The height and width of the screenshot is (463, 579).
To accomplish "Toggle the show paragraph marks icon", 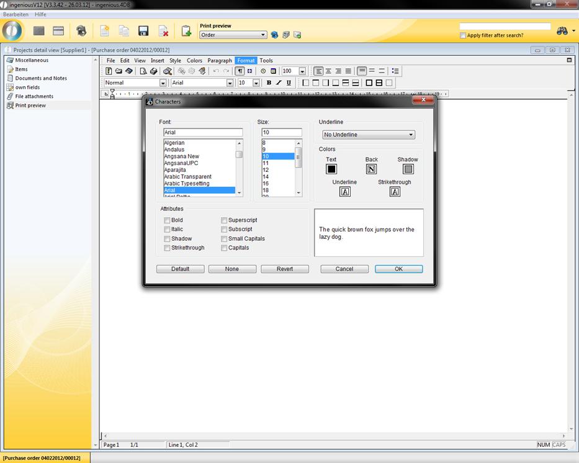I will [240, 71].
